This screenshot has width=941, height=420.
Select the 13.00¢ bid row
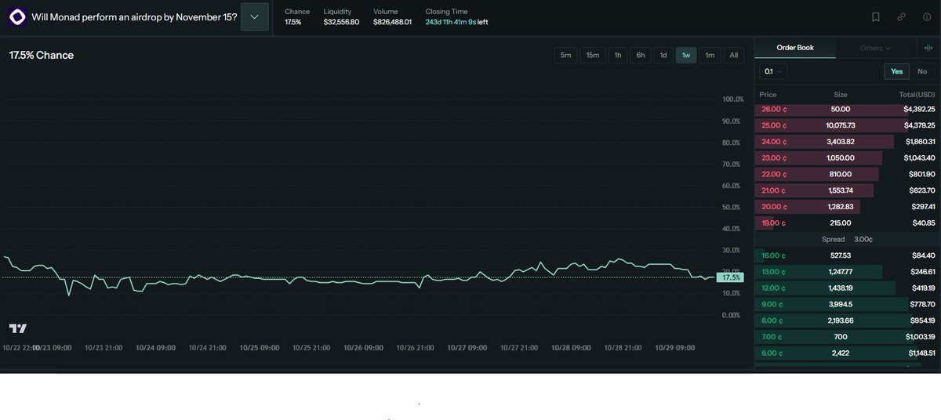point(847,271)
